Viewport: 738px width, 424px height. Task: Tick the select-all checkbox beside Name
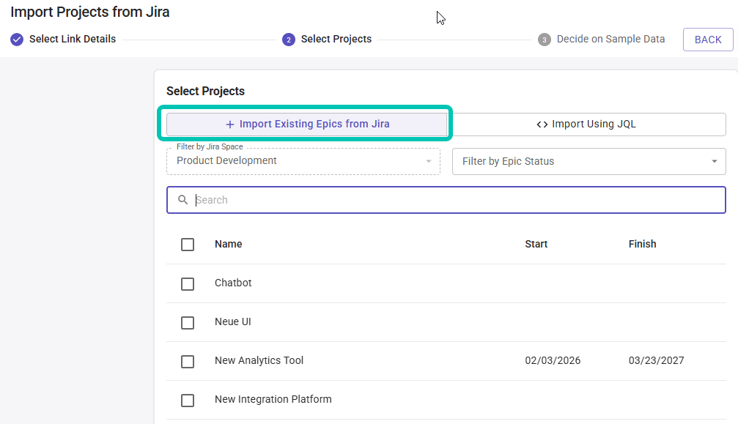(188, 245)
